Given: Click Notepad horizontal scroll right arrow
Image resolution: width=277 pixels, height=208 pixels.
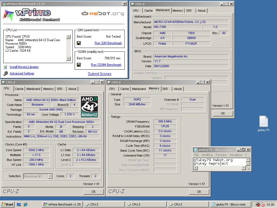Looking at the screenshot, I should pyautogui.click(x=244, y=168).
